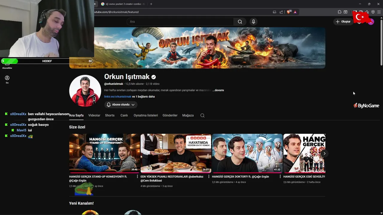Switch to the dji osmo pocket 3 browser tab

[123, 4]
